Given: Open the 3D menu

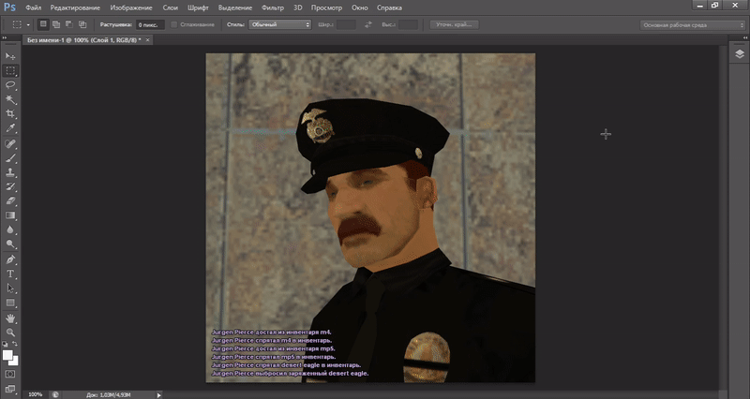Looking at the screenshot, I should pyautogui.click(x=297, y=7).
